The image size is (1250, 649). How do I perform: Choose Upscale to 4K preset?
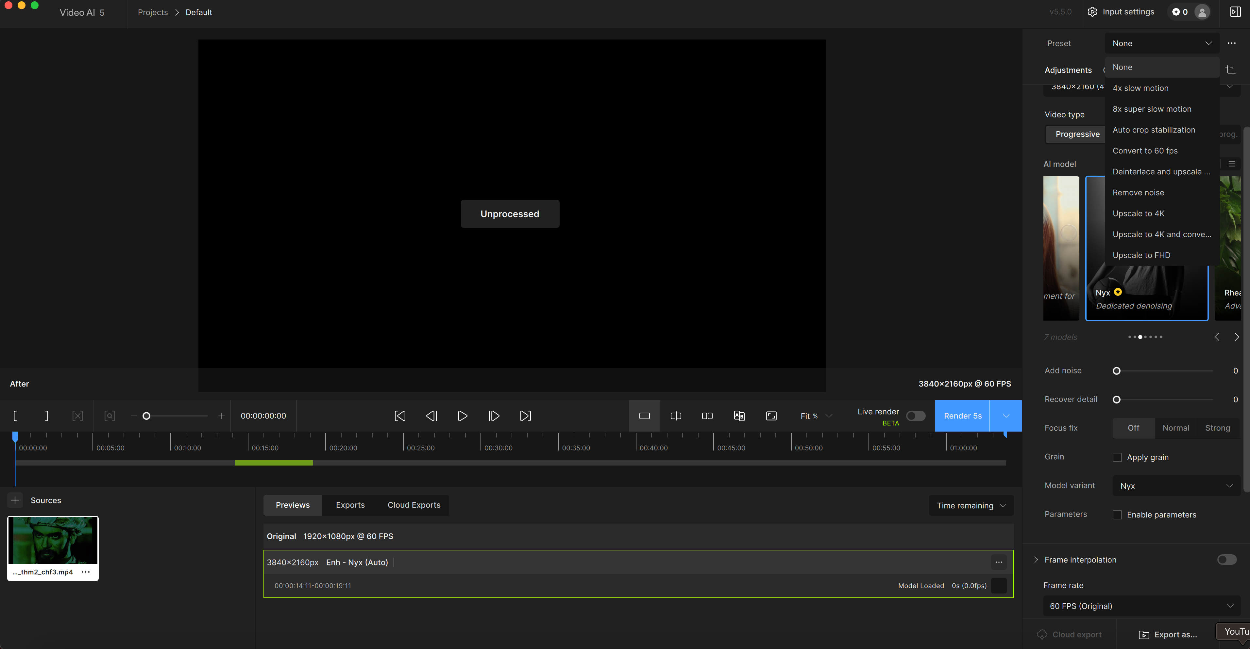pyautogui.click(x=1139, y=213)
